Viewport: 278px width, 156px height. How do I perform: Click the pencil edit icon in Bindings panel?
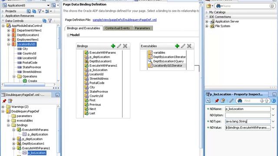point(119,46)
